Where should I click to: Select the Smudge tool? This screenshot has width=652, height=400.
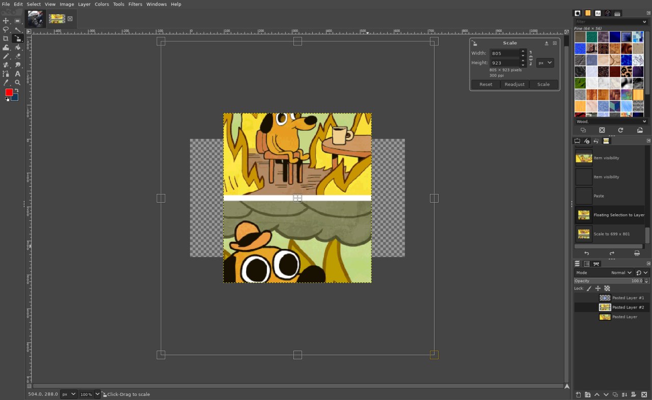coord(17,65)
